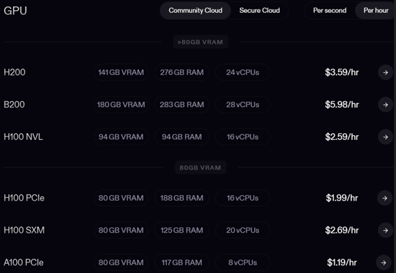Click the H100 NVL 16 vCPUs badge

click(243, 137)
